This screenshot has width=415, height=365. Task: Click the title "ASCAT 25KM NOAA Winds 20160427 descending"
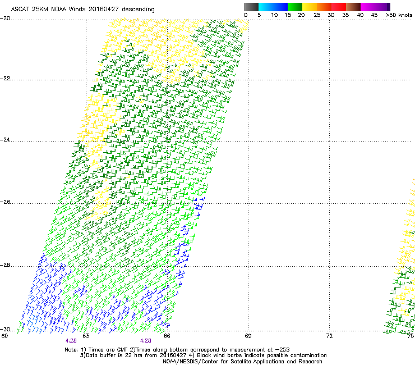pos(82,9)
